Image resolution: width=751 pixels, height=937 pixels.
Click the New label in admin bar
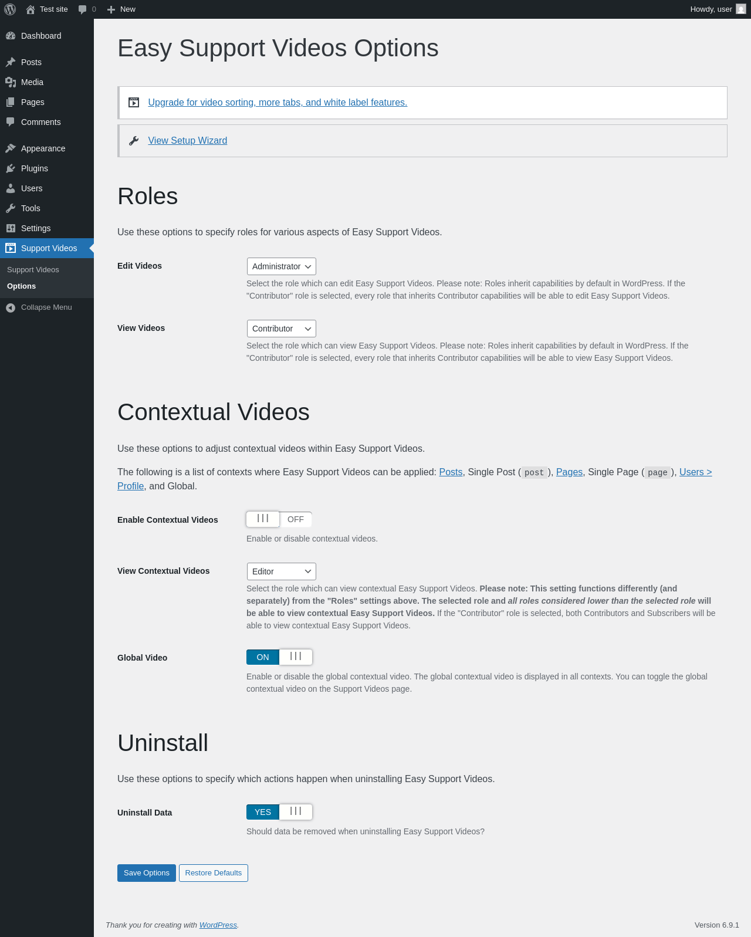click(128, 9)
